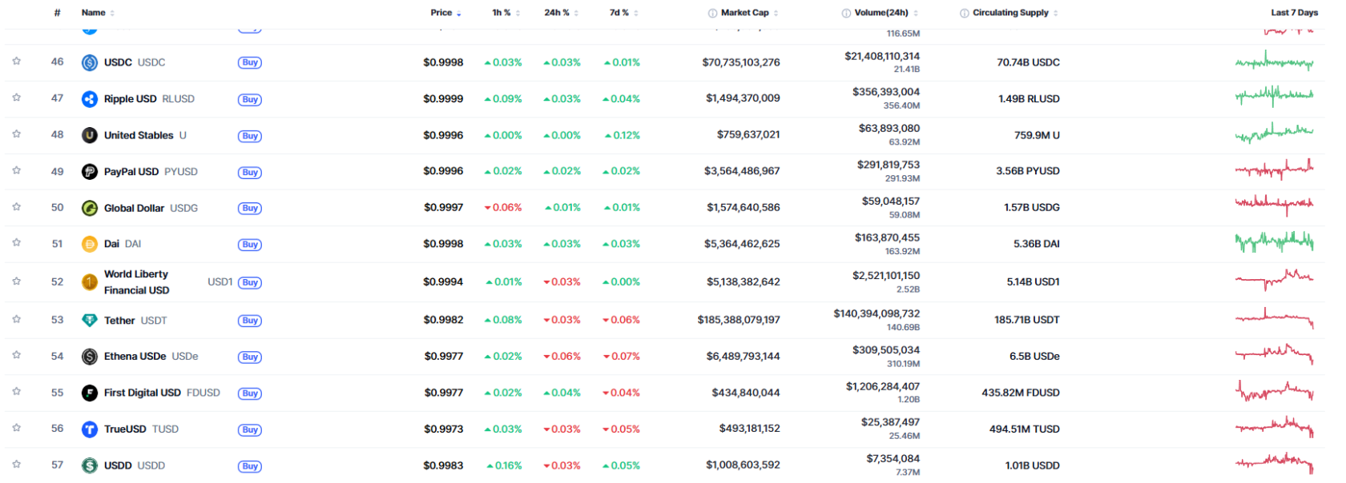Click the Dai coin logo icon
Image resolution: width=1346 pixels, height=483 pixels.
90,244
